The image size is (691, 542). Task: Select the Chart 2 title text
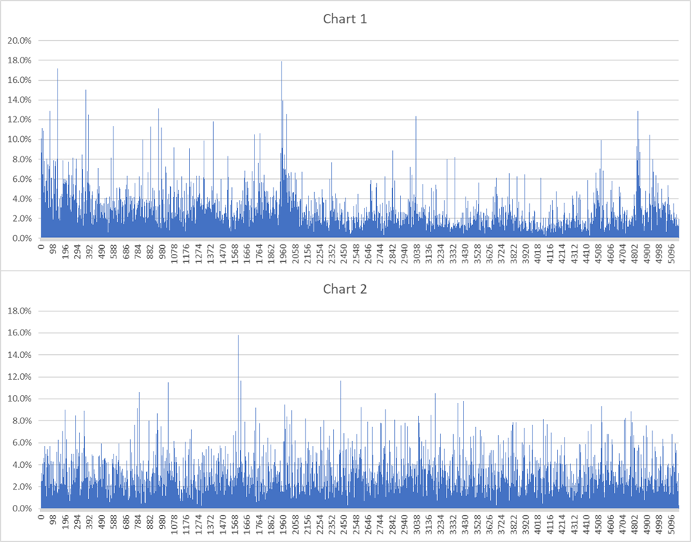(x=345, y=290)
